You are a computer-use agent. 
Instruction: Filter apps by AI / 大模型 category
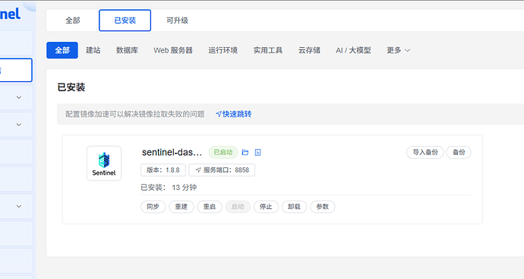coord(353,50)
